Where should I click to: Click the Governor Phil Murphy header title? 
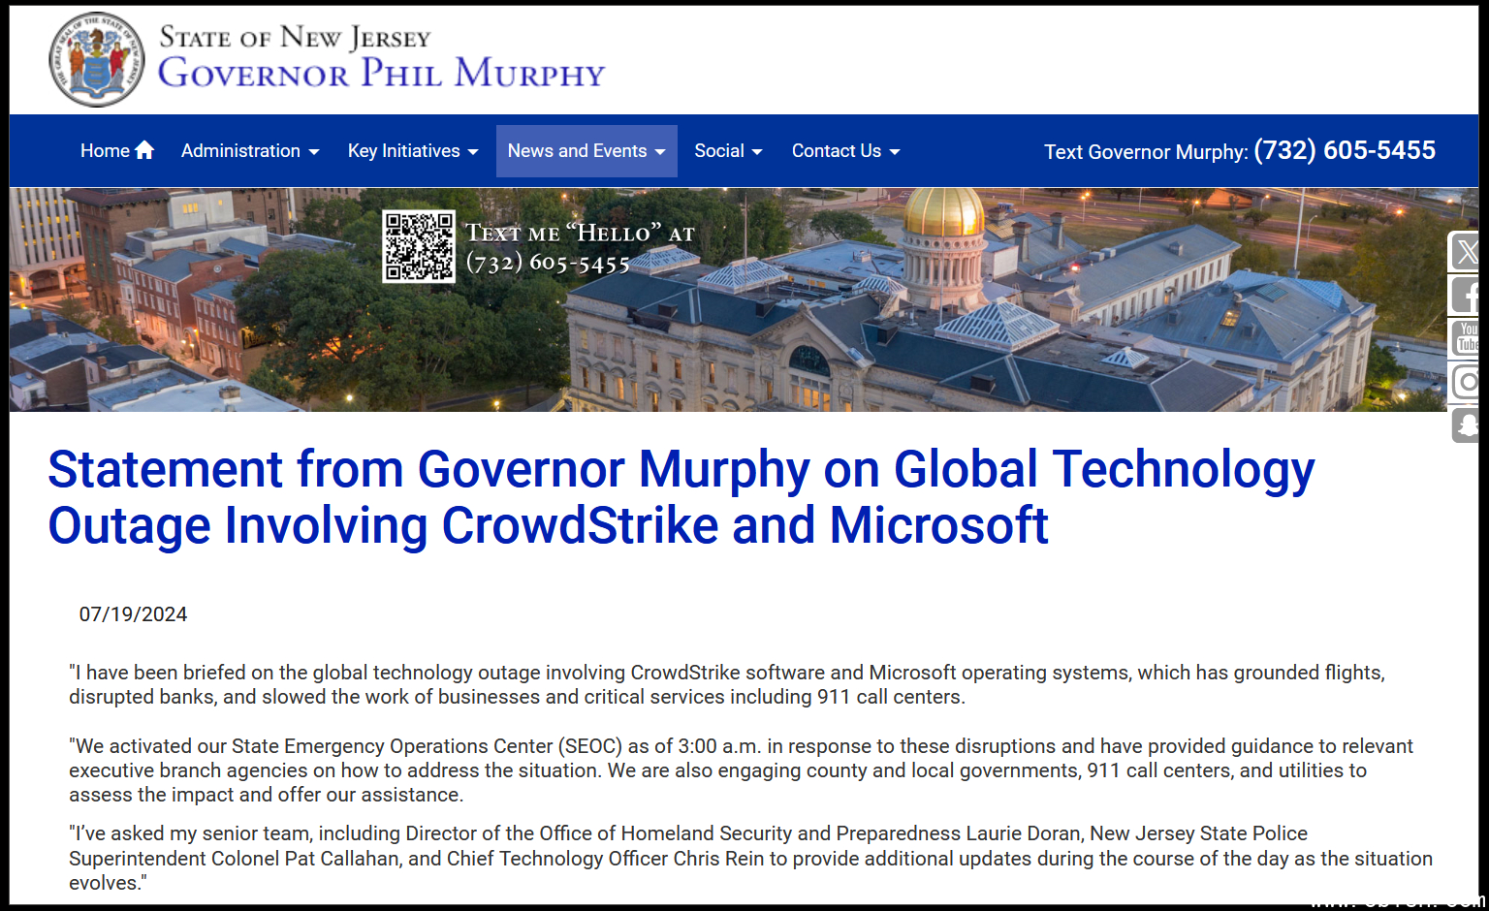coord(381,74)
